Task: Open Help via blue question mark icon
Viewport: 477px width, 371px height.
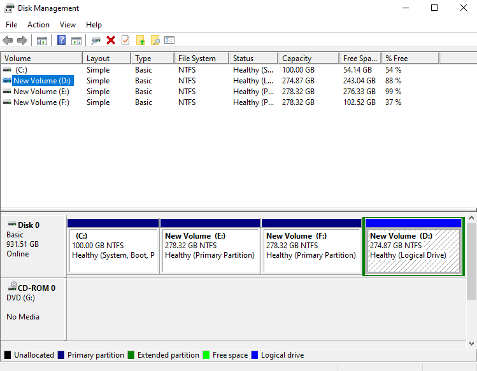Action: click(x=61, y=40)
